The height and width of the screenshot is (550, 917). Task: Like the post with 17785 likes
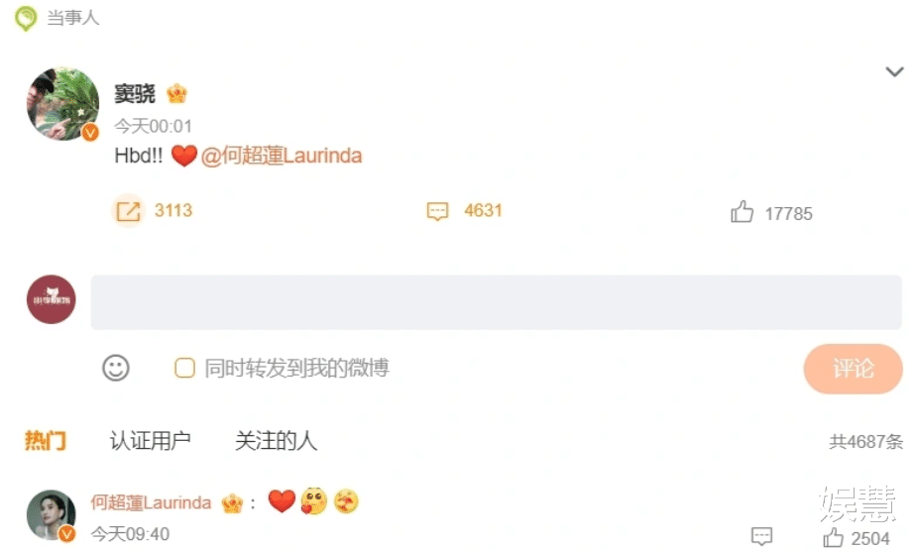point(742,212)
